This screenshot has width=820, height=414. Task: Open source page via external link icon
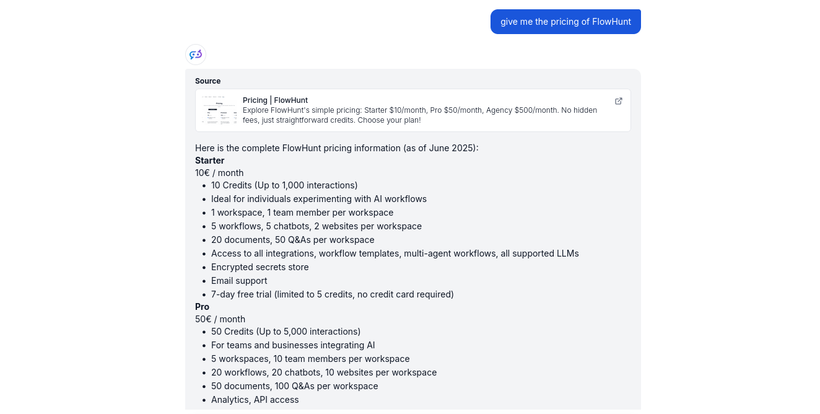618,100
